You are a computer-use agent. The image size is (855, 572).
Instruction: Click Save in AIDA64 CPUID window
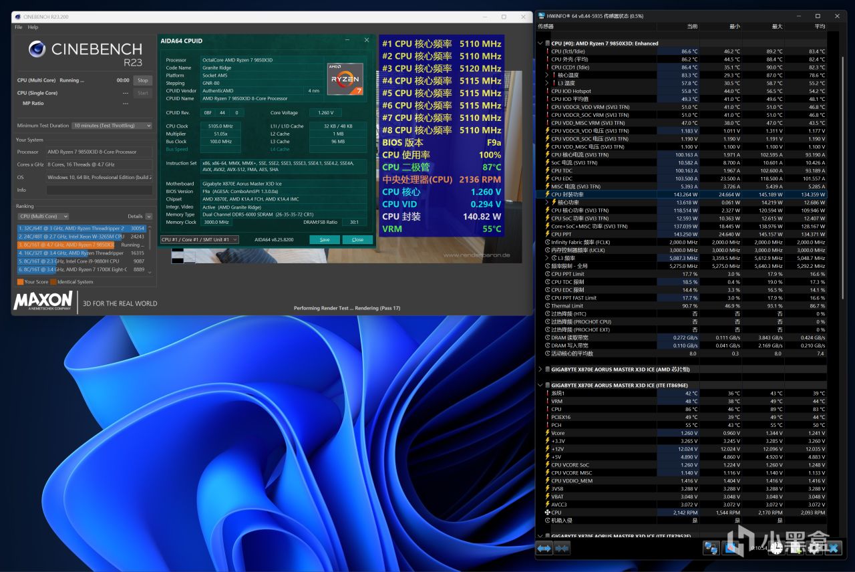325,239
